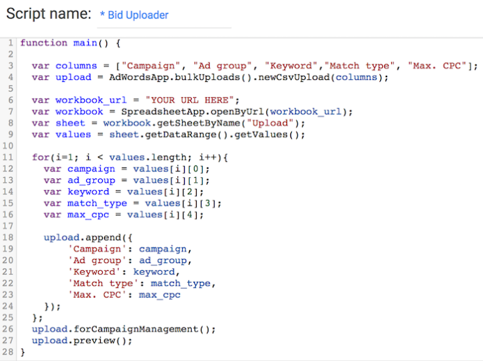
Task: Click the SpreadsheetApp.openByUrl line
Action: 193,112
